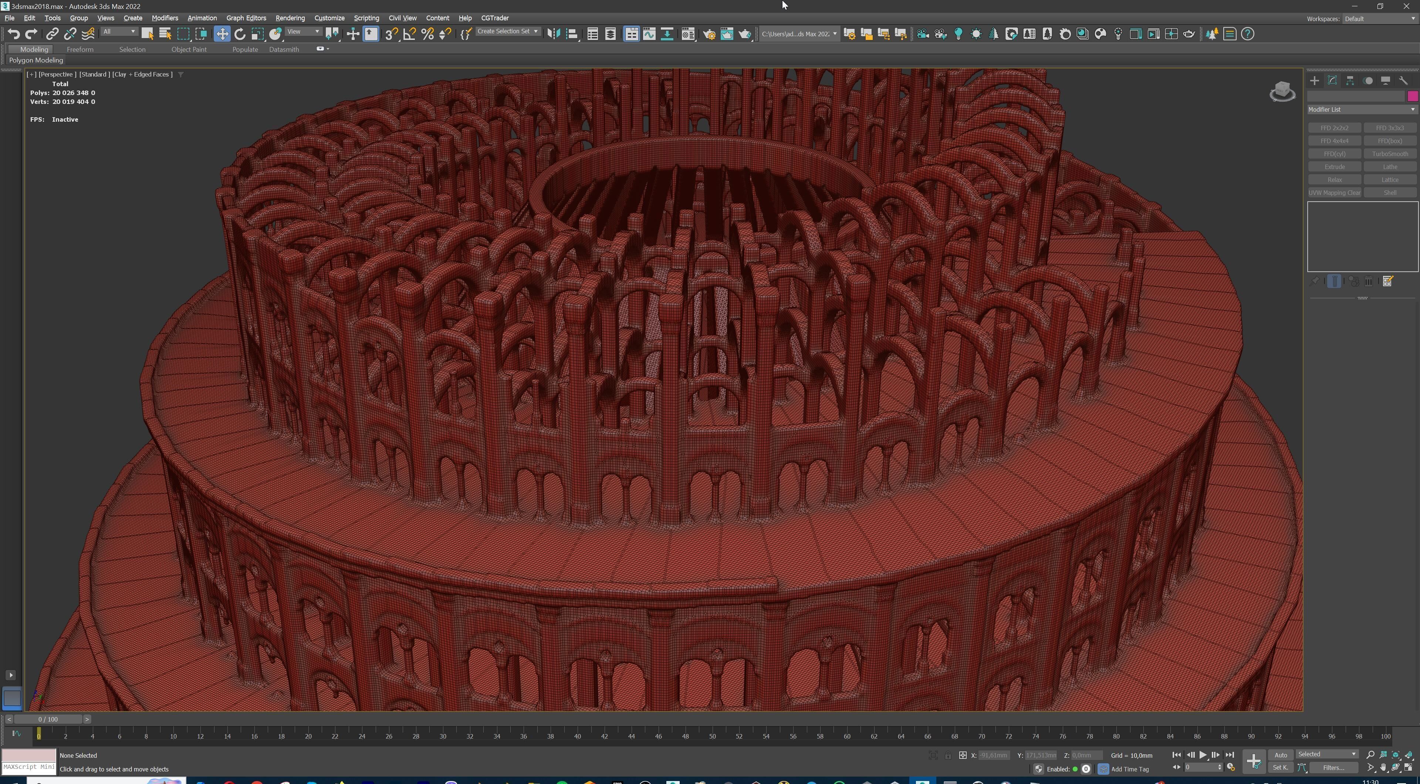This screenshot has height=784, width=1420.
Task: Click the pink object color swatch
Action: click(1412, 97)
